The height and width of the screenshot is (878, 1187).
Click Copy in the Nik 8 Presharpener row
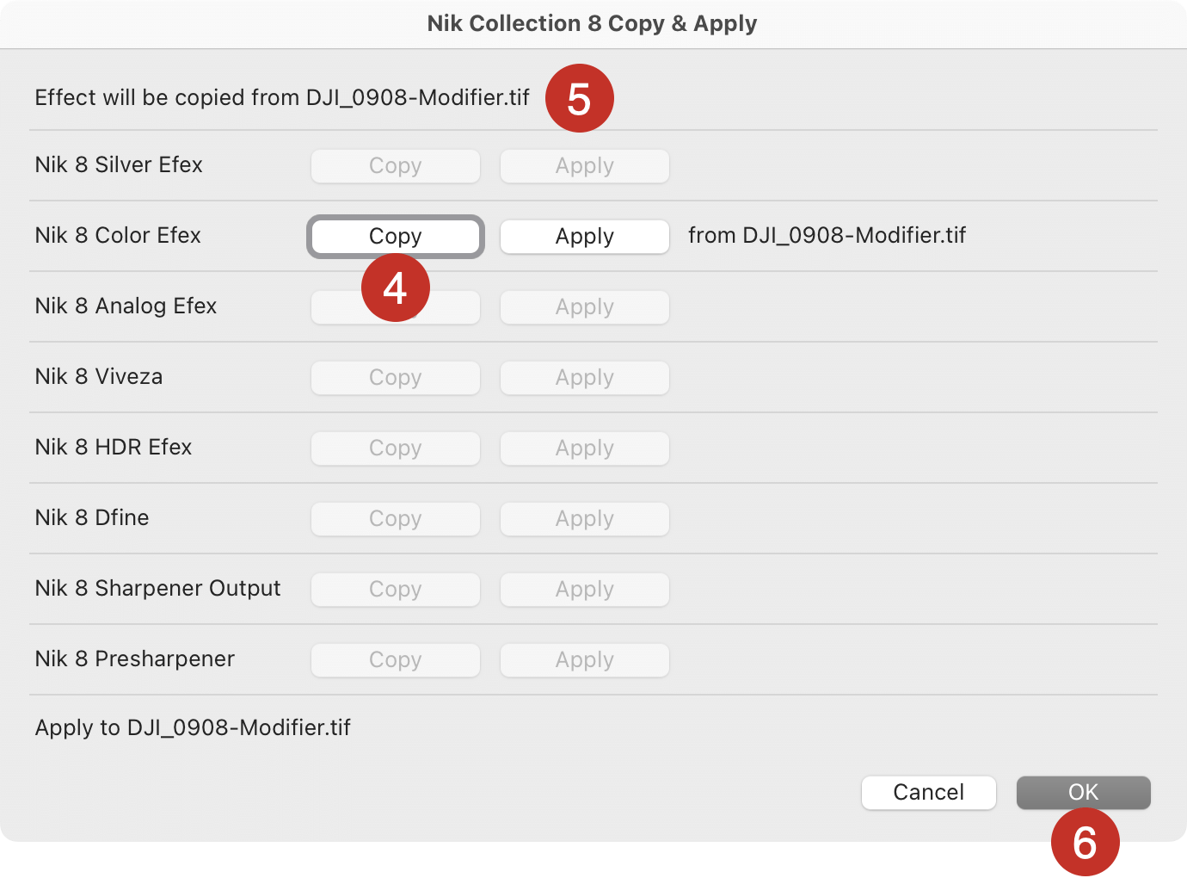[x=396, y=660]
